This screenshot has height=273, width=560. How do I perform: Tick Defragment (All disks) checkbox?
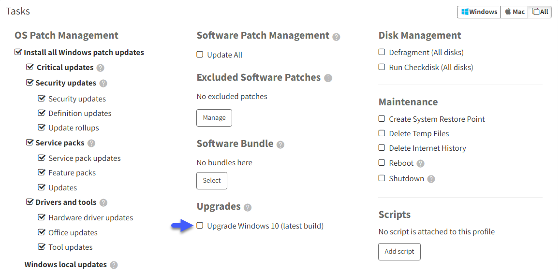(x=382, y=52)
